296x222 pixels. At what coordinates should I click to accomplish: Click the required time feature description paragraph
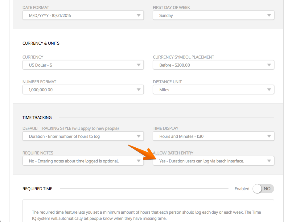[x=146, y=215]
